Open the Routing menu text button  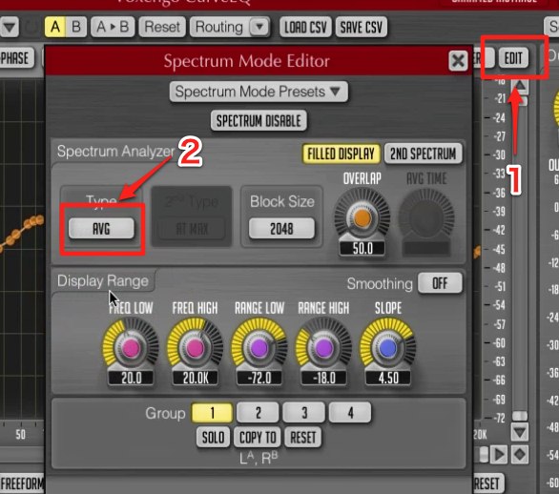coord(219,27)
